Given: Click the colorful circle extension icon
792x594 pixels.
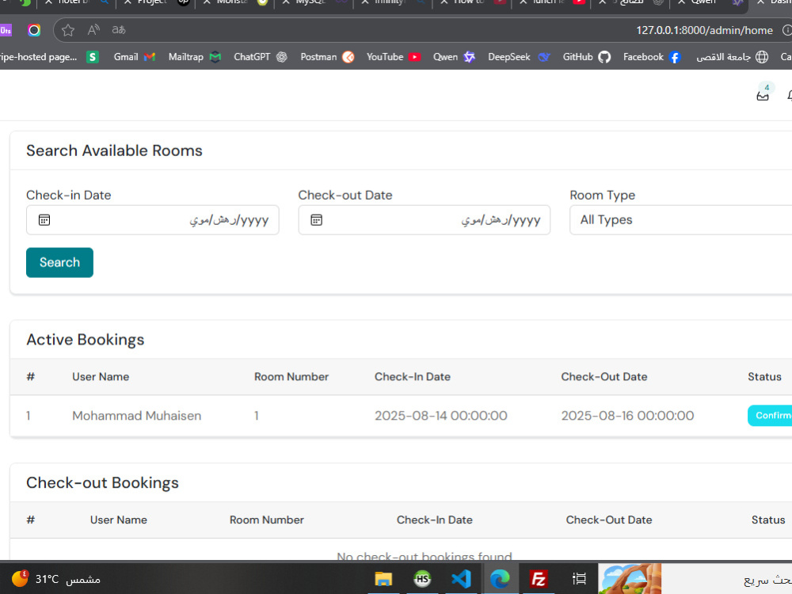Looking at the screenshot, I should tap(34, 30).
